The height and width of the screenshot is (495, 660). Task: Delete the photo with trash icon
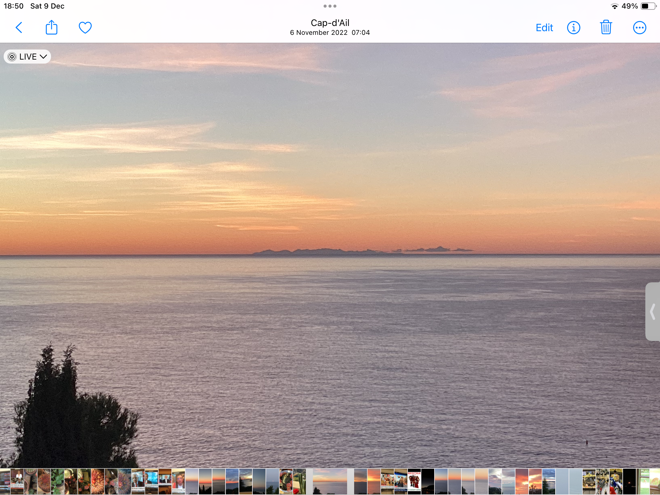click(x=606, y=28)
